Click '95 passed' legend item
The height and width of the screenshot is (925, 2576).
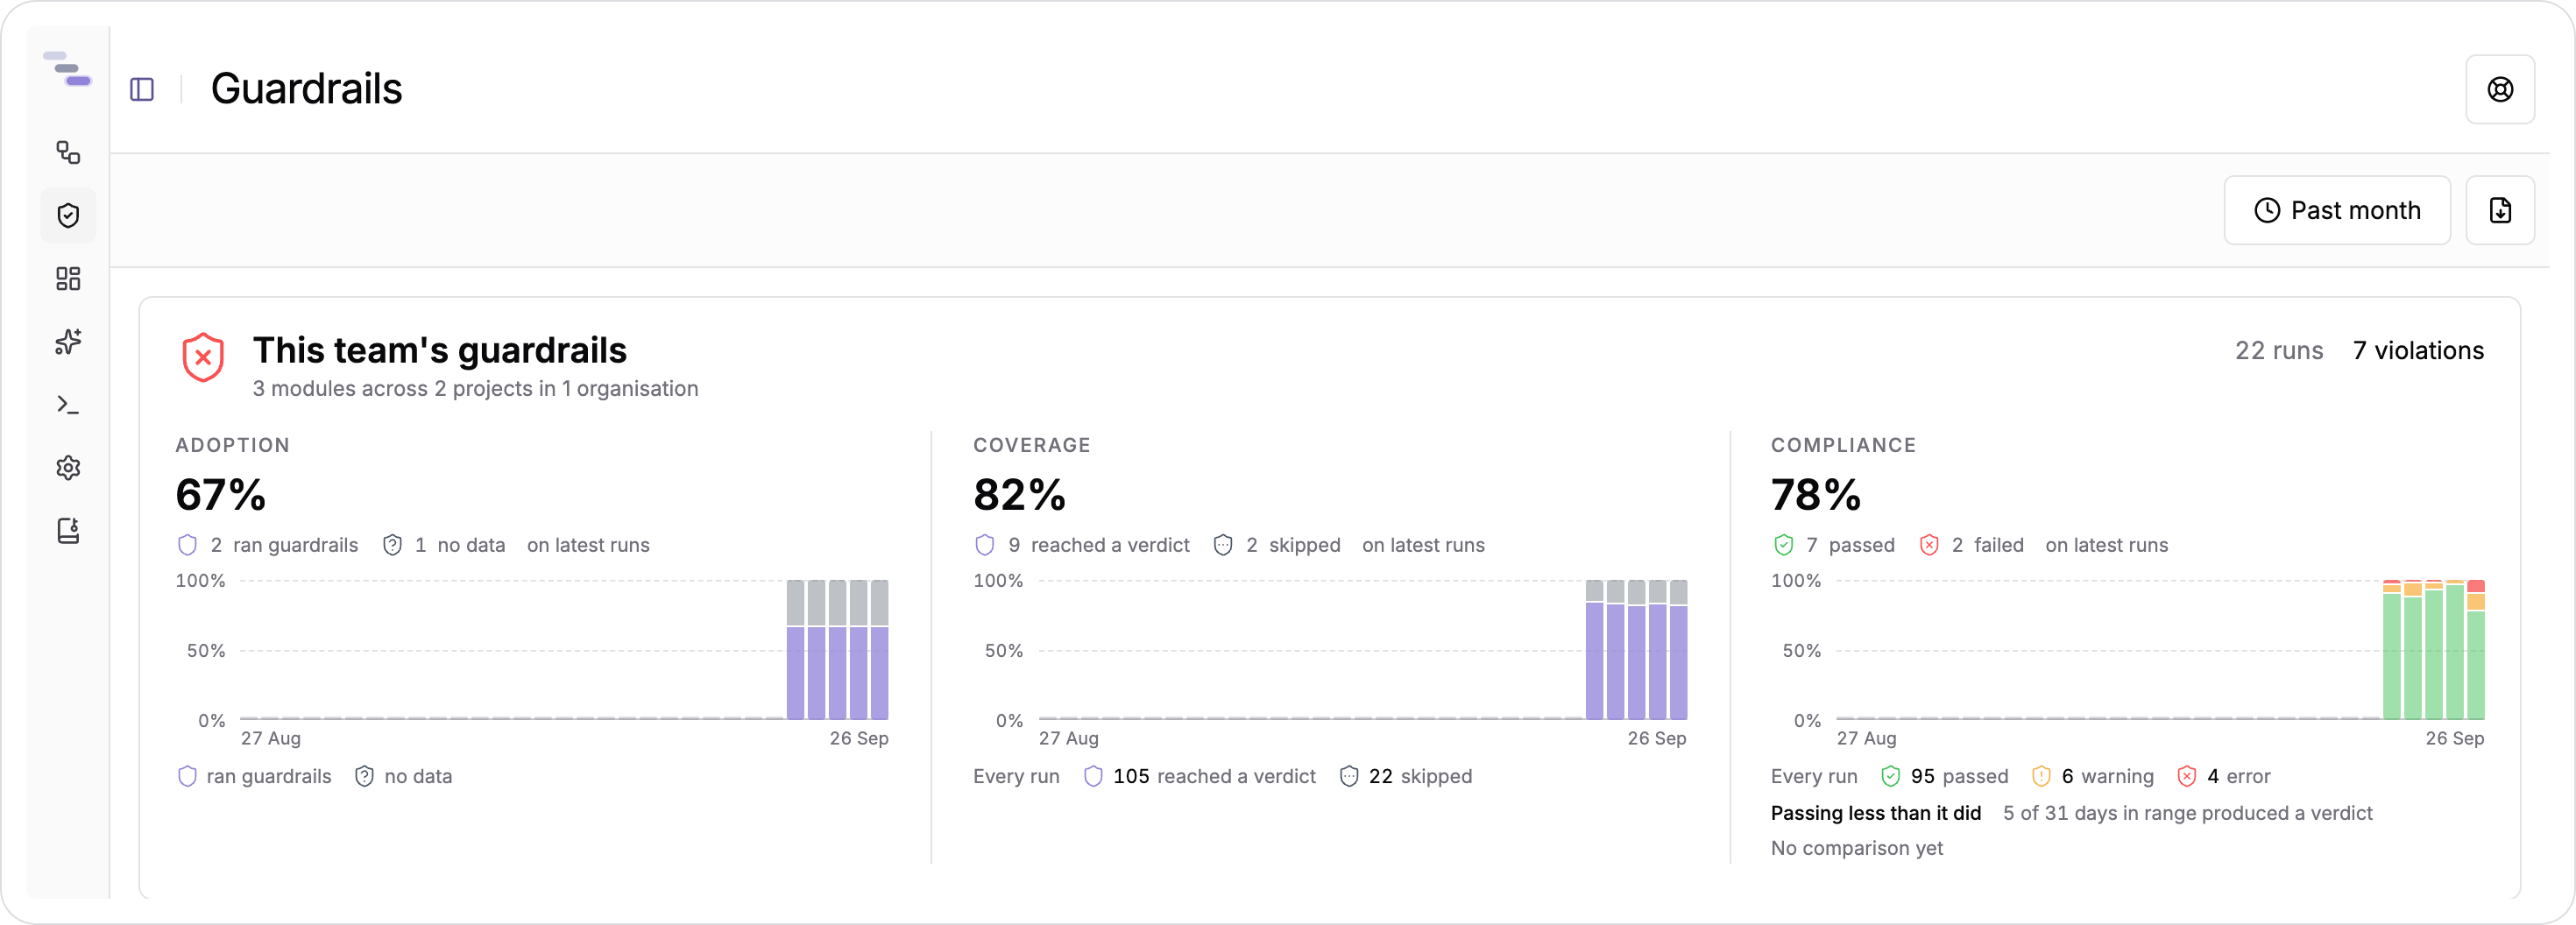pyautogui.click(x=1944, y=776)
